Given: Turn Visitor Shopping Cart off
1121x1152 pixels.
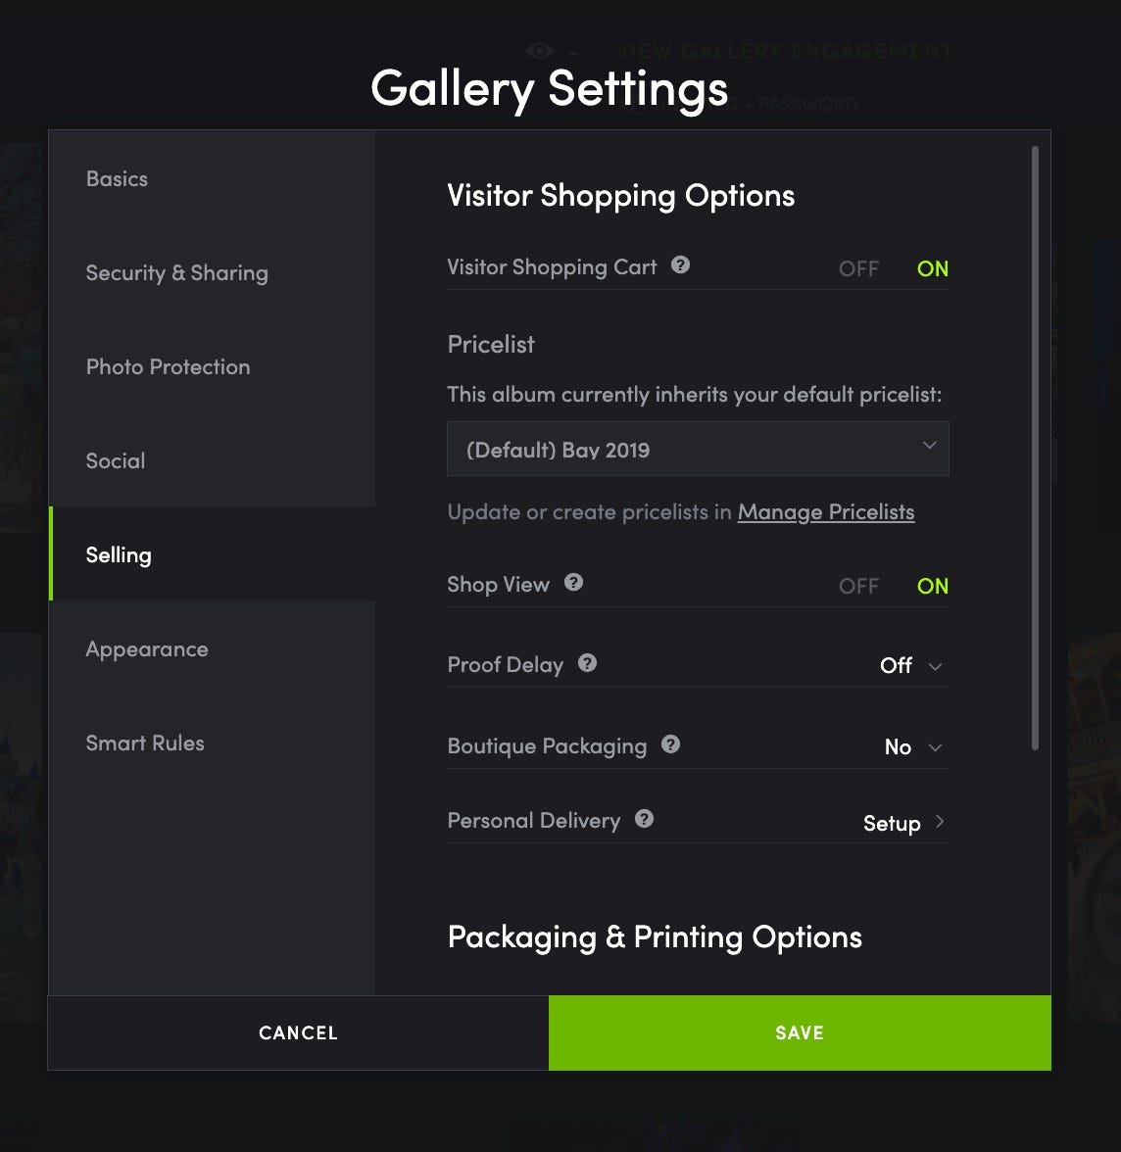Looking at the screenshot, I should [858, 268].
